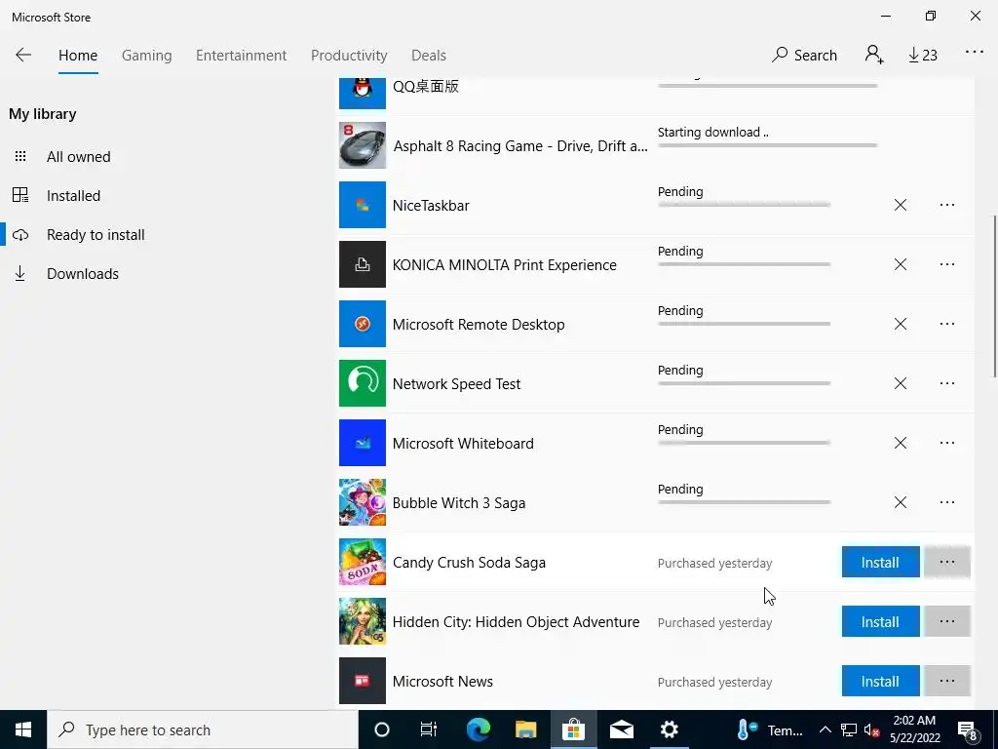Switch to the Gaming tab

[146, 56]
